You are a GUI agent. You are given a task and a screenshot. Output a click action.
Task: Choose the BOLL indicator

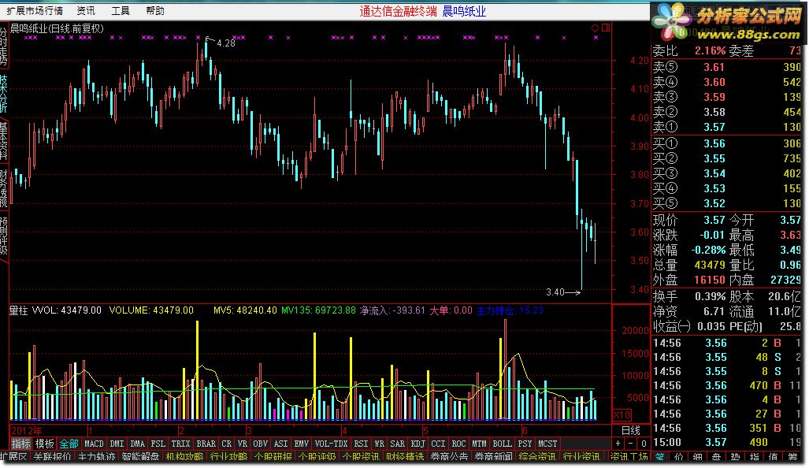[x=502, y=444]
